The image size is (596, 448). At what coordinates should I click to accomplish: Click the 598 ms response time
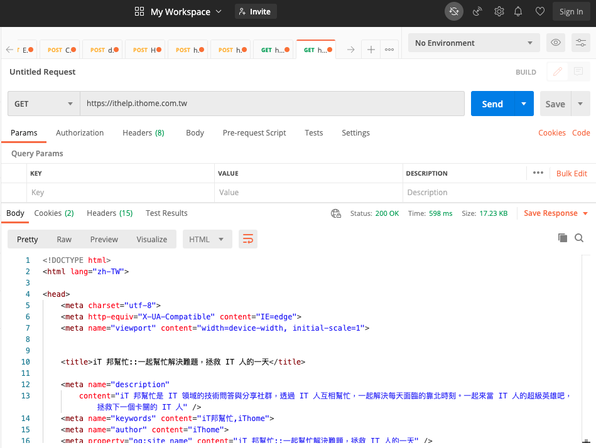(x=440, y=213)
